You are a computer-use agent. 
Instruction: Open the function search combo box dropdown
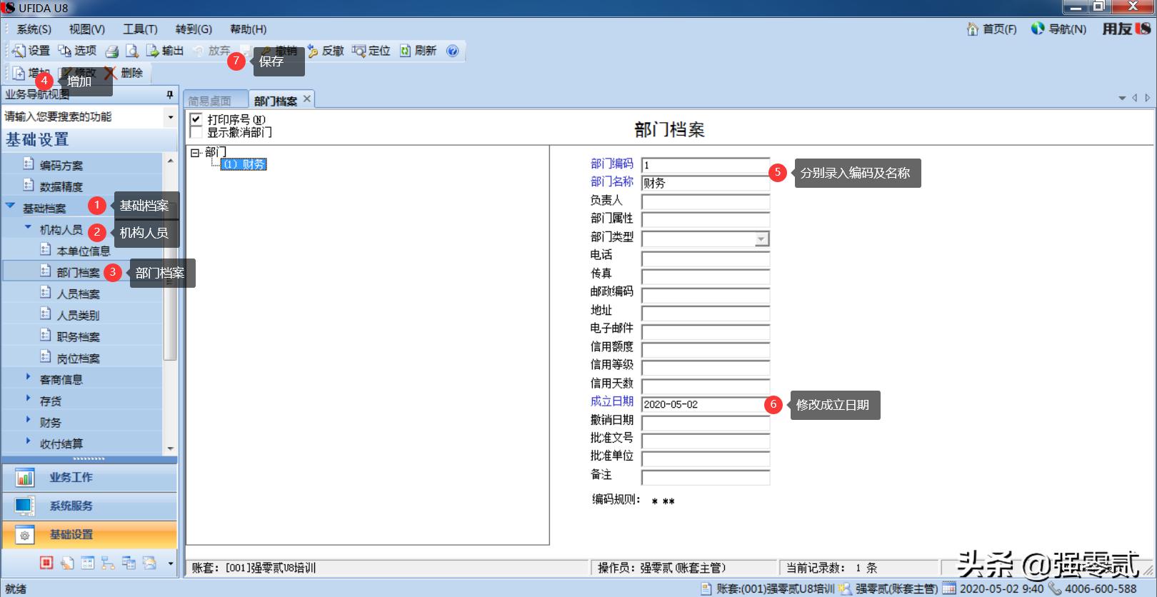(x=170, y=116)
